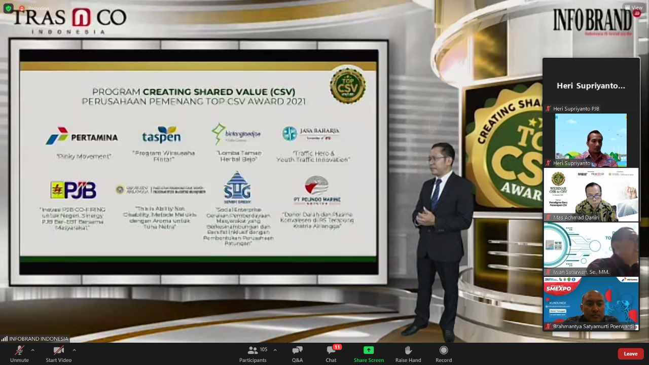Viewport: 649px width, 365px height.
Task: Open the Q&A panel
Action: point(297,353)
